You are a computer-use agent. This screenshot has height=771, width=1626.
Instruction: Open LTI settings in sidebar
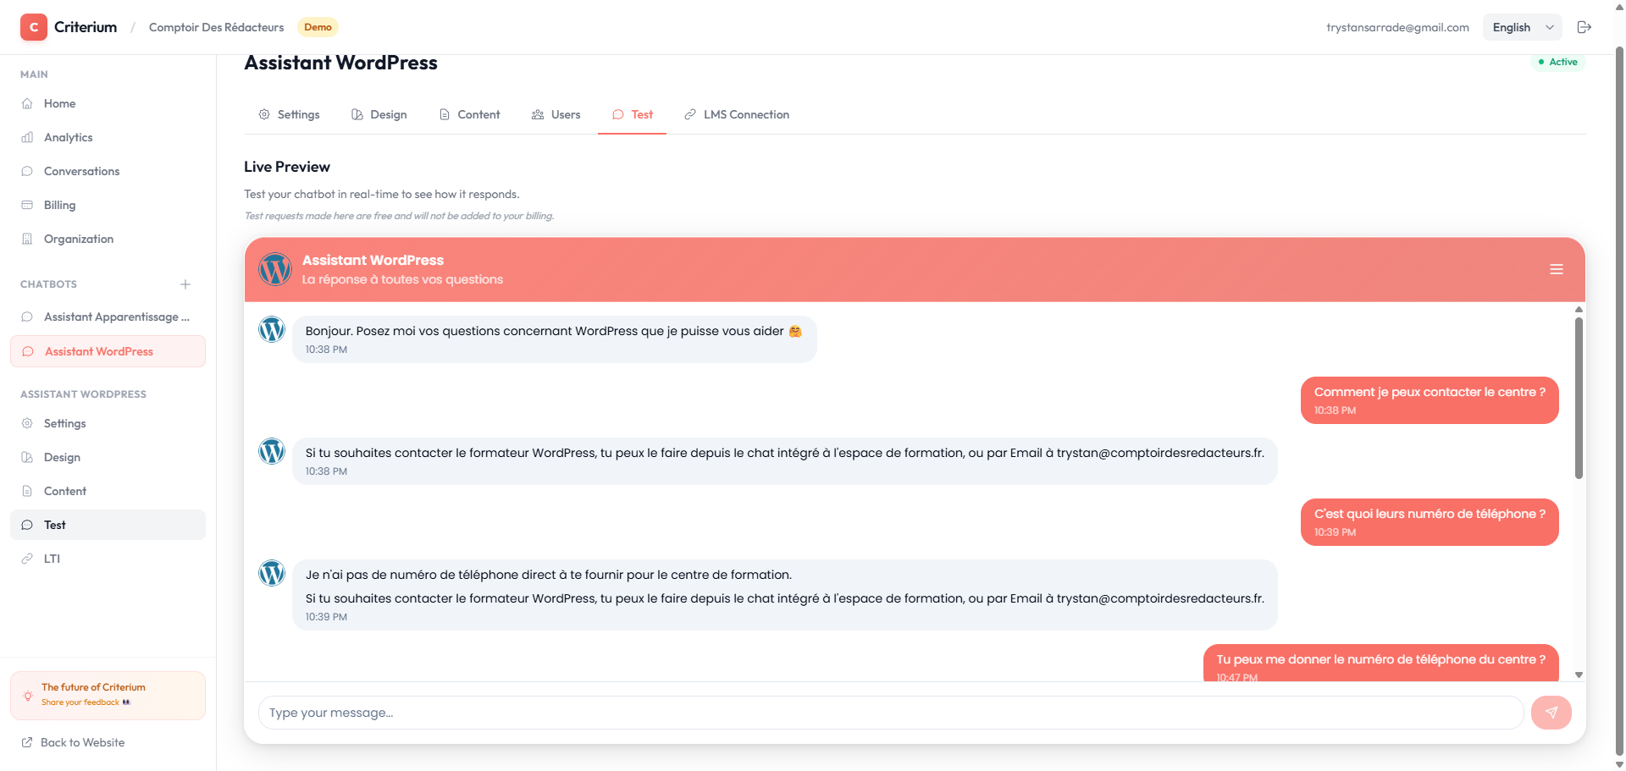[x=52, y=559]
